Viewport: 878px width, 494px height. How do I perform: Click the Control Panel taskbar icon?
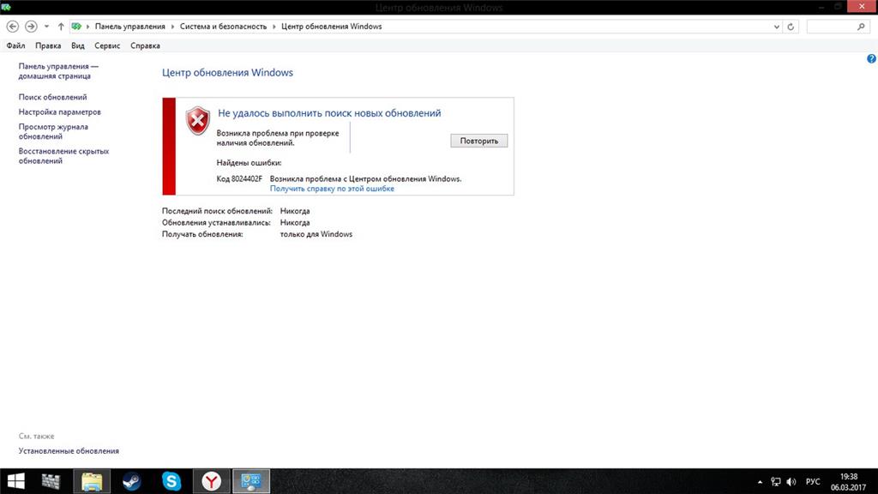[251, 481]
